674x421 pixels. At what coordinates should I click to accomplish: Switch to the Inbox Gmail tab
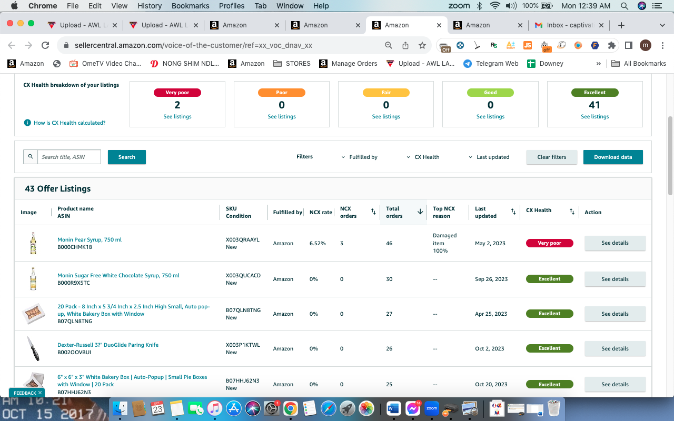pyautogui.click(x=568, y=25)
